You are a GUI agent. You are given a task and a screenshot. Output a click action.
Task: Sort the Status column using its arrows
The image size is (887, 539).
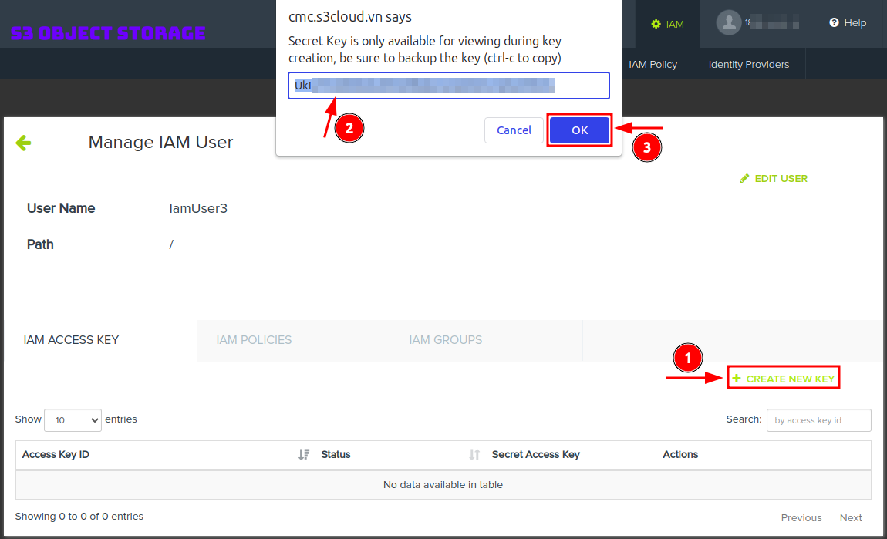474,455
